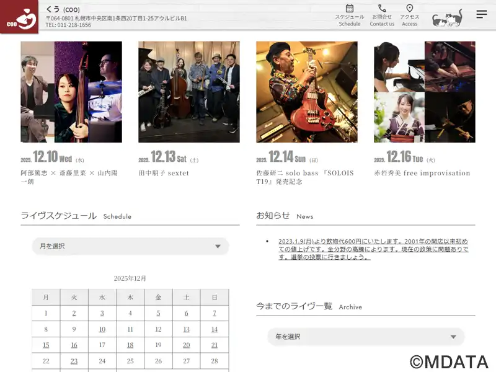Select December 6 on the calendar
Viewport: 496px width, 372px height.
187,313
